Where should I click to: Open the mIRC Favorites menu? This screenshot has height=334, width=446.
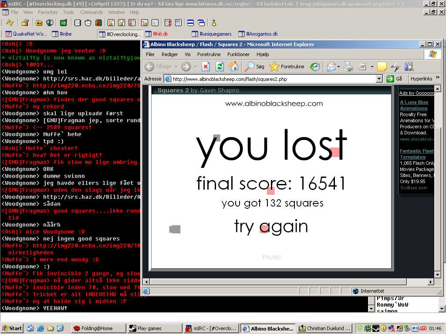(48, 12)
